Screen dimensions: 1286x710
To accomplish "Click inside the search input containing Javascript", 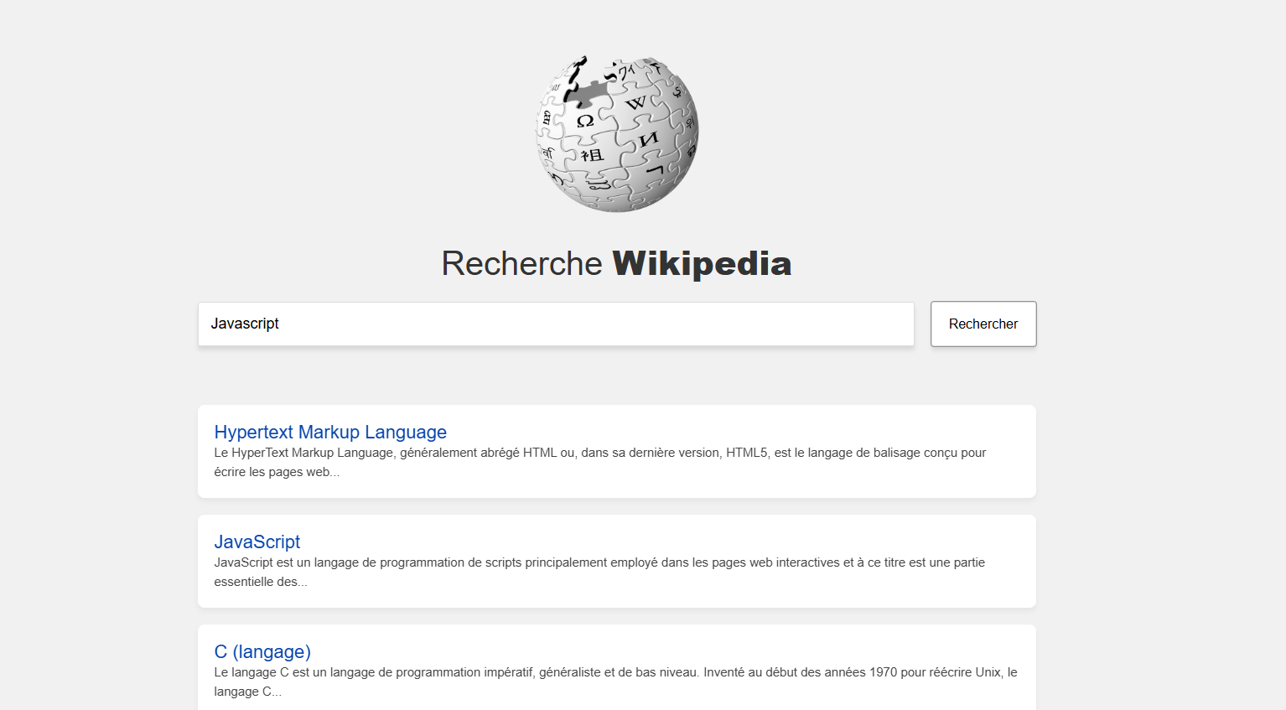I will click(x=555, y=324).
